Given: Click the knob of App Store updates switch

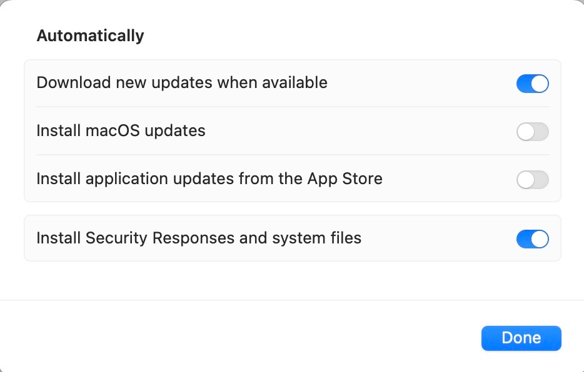Looking at the screenshot, I should point(525,180).
